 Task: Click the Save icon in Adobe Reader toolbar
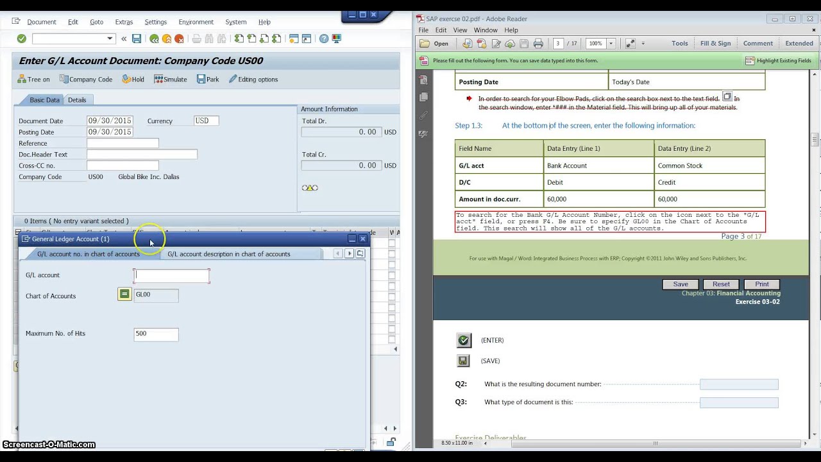(x=524, y=44)
